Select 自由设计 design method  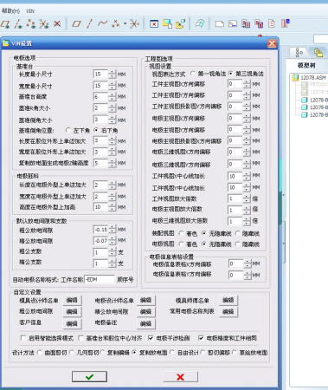coord(172,353)
